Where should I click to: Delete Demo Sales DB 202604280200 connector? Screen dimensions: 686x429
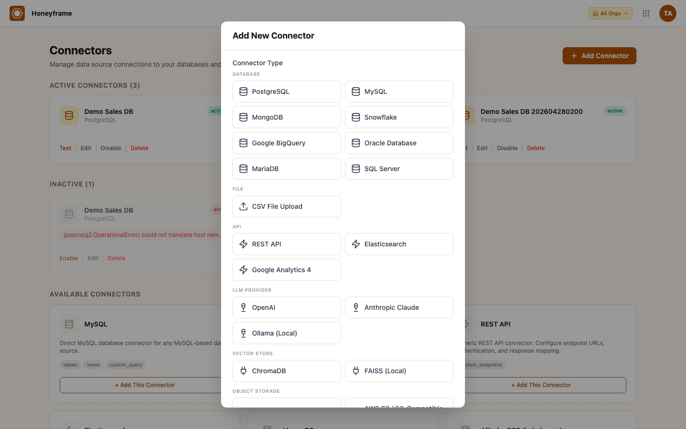click(536, 148)
